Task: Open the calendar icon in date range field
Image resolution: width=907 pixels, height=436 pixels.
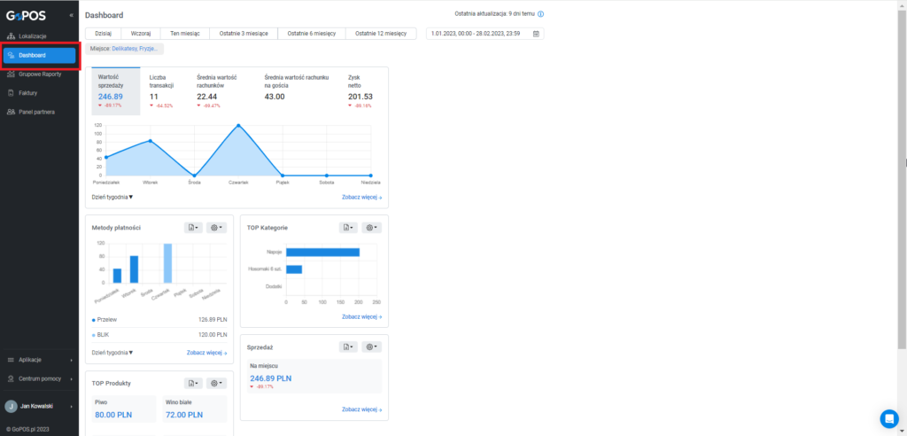Action: (x=536, y=34)
